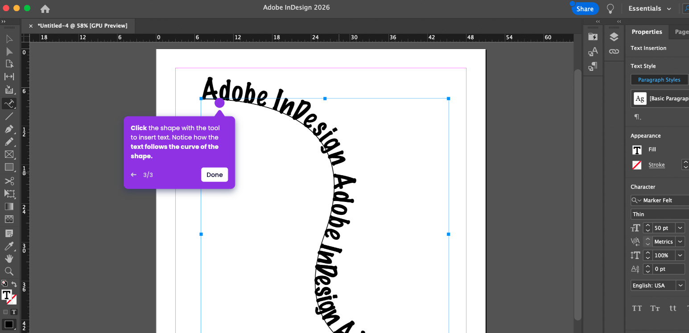Screen dimensions: 689x333
Task: Select the Rectangle Frame tool
Action: (9, 154)
